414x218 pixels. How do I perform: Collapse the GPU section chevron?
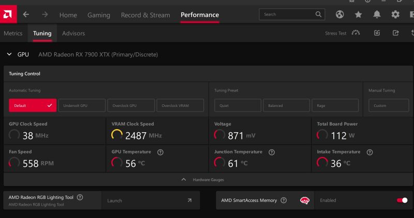9,54
